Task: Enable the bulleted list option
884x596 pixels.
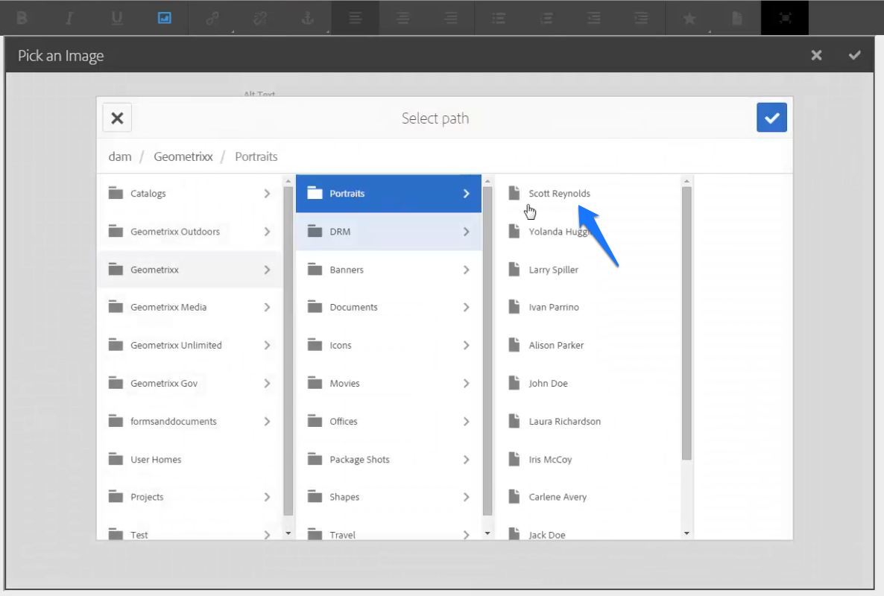Action: tap(499, 17)
